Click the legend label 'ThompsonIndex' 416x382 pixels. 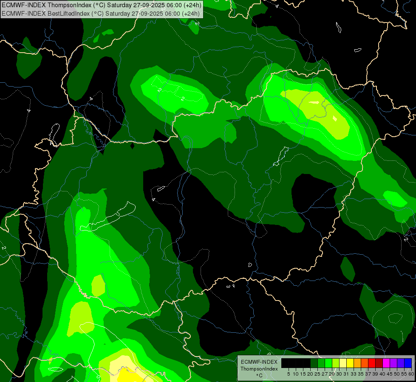coord(259,369)
